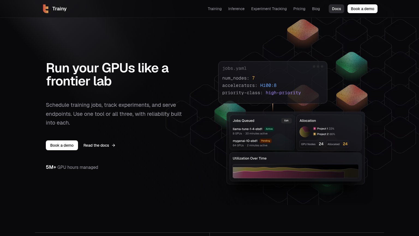The width and height of the screenshot is (419, 236).
Task: Click the Pending status badge
Action: pos(265,141)
